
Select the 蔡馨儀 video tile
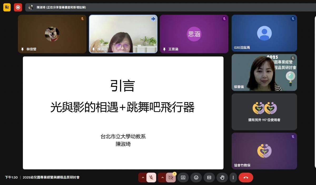264,73
